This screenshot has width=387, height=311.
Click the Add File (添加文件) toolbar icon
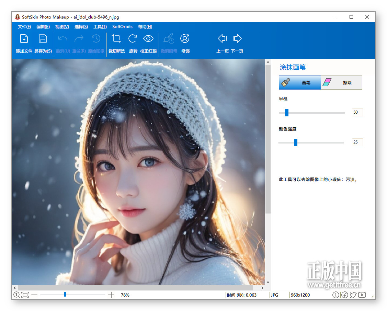24,39
